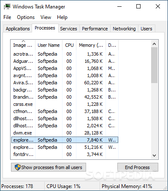The image size is (168, 191).
Task: Click the 37,188 K memory value
Action: pos(93,111)
